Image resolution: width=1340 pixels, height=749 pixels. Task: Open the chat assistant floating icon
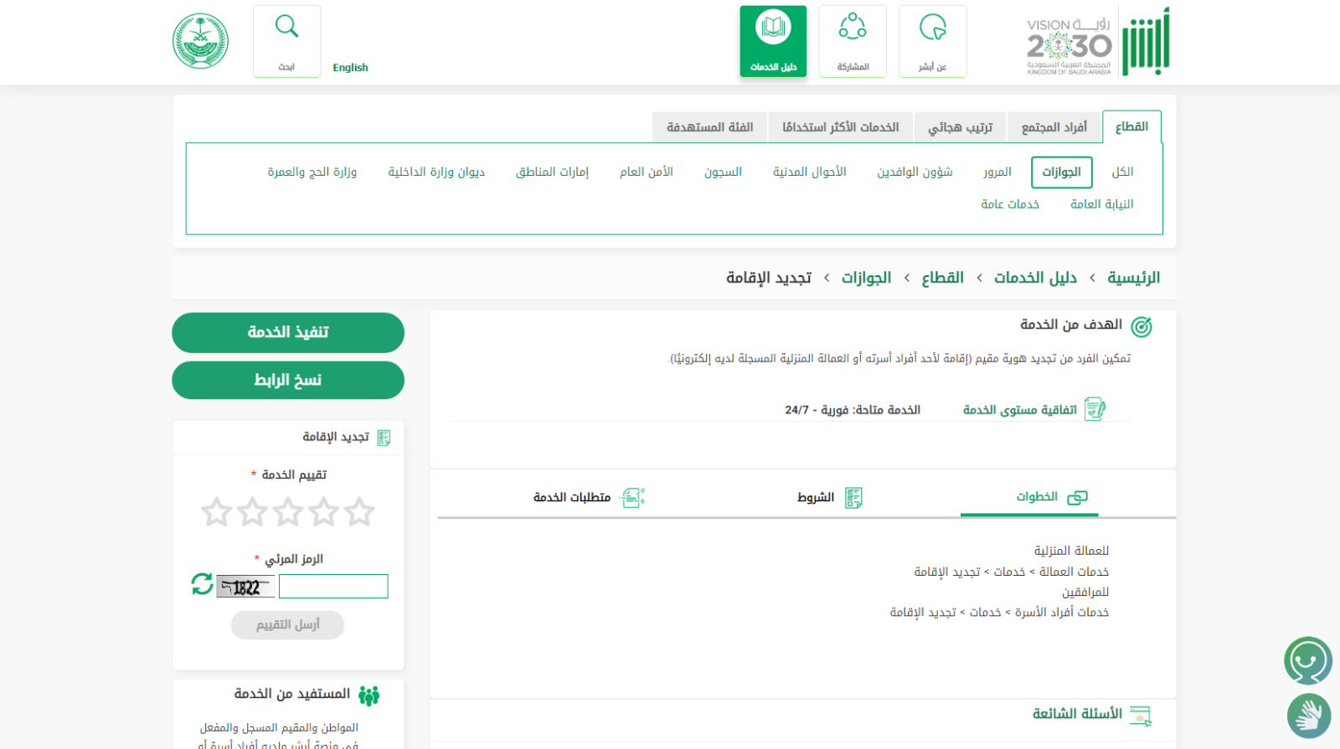point(1308,661)
